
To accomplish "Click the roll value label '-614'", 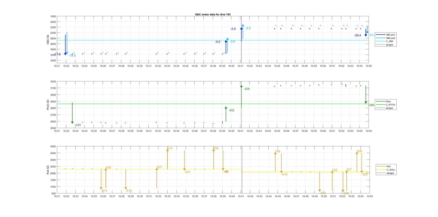I will [x=104, y=191].
